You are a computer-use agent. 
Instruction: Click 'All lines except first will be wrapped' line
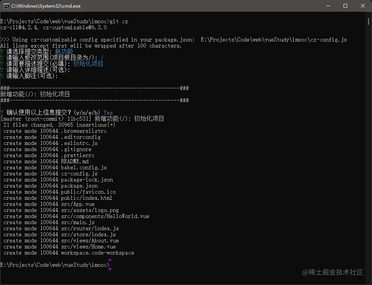coord(91,46)
